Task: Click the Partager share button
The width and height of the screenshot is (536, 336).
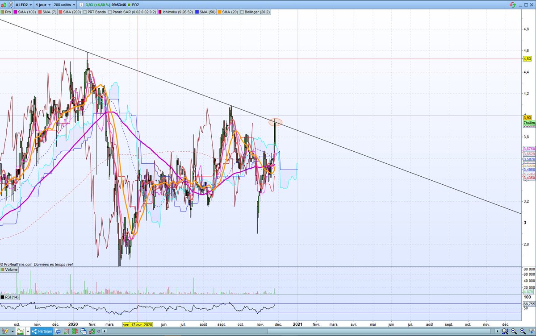Action: tap(42, 332)
